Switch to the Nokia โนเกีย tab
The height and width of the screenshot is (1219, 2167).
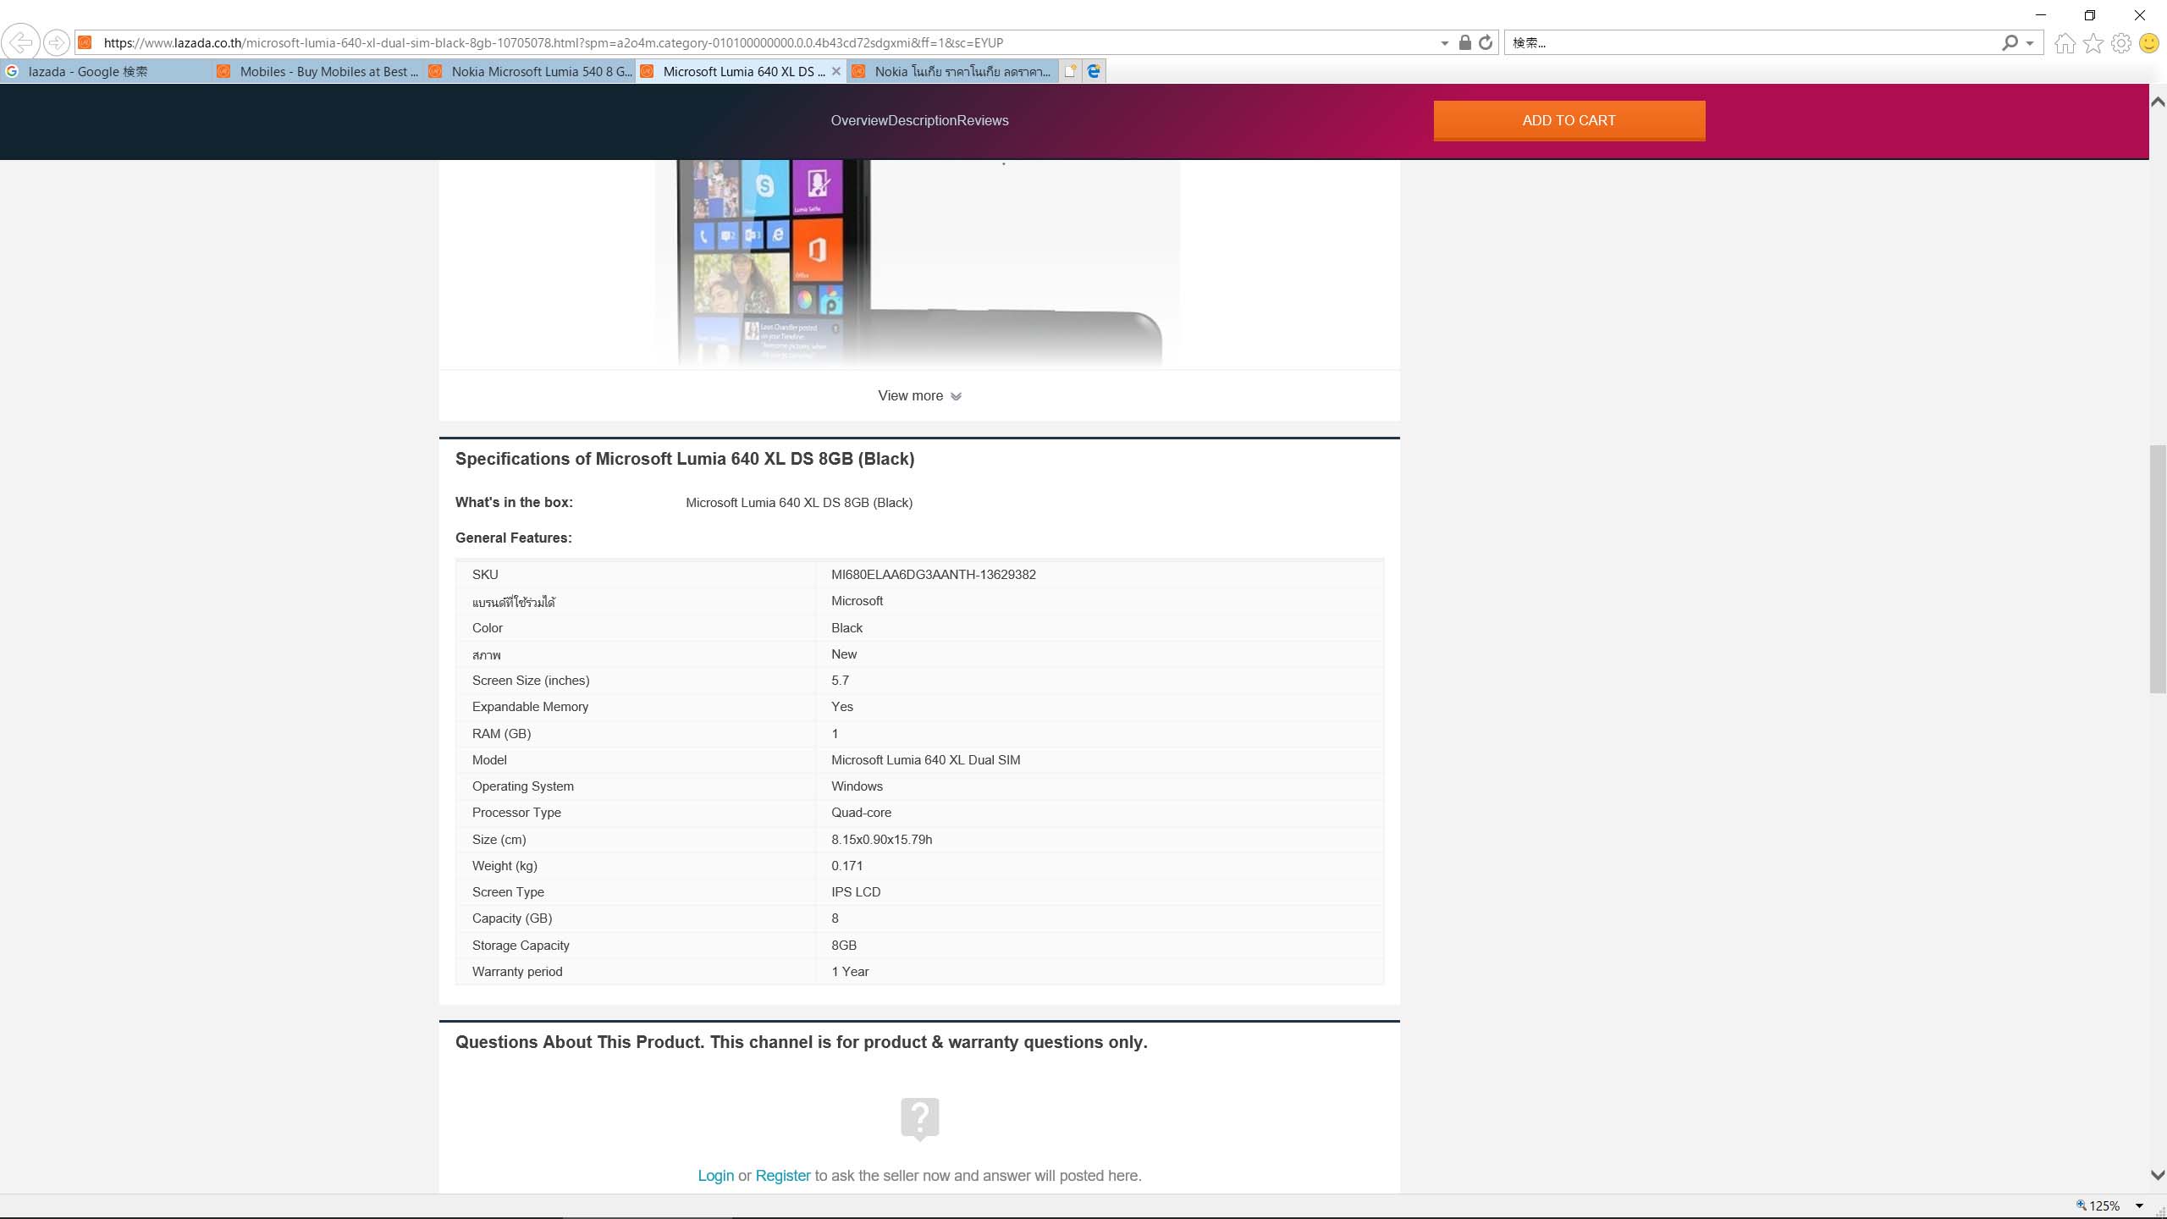coord(952,71)
